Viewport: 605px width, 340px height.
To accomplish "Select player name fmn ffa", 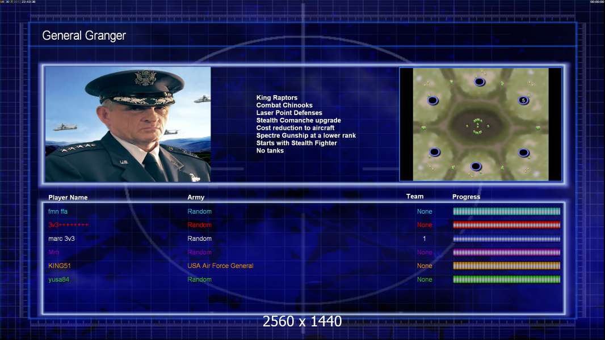I will tap(58, 211).
